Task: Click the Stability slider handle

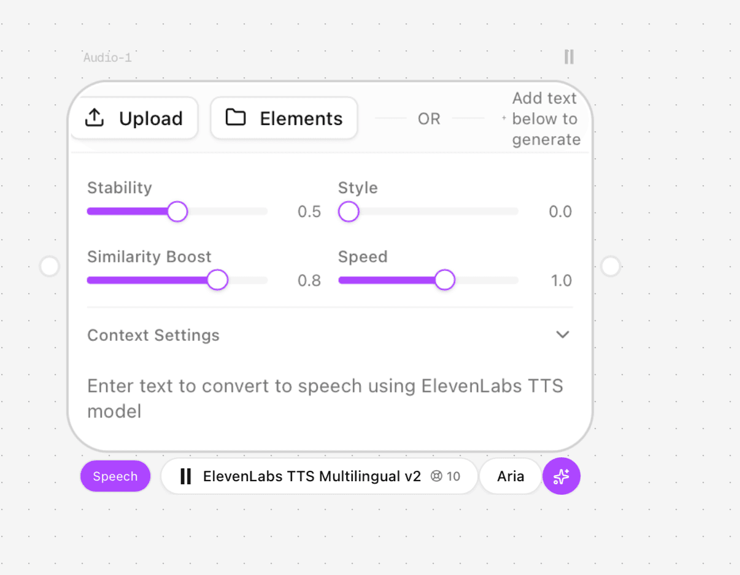Action: [x=177, y=211]
